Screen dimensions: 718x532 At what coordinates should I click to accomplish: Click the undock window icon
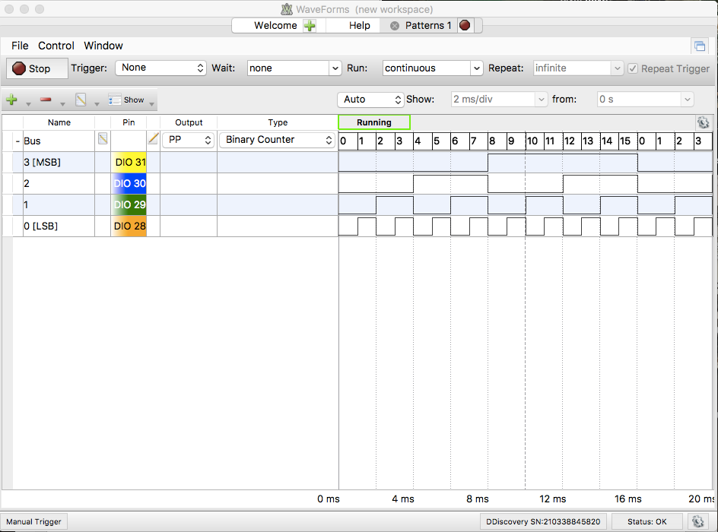point(700,46)
